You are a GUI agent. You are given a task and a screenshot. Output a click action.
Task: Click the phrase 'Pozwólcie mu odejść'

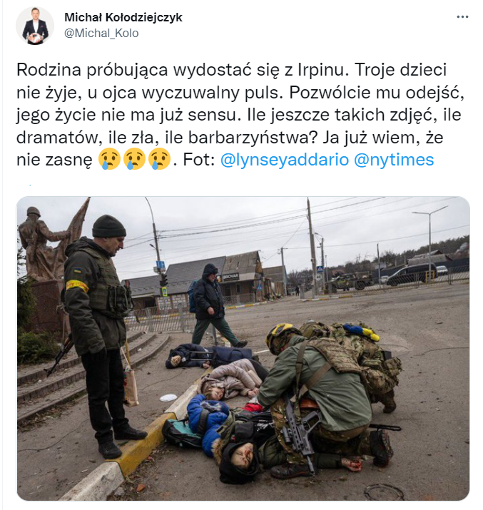pyautogui.click(x=376, y=93)
